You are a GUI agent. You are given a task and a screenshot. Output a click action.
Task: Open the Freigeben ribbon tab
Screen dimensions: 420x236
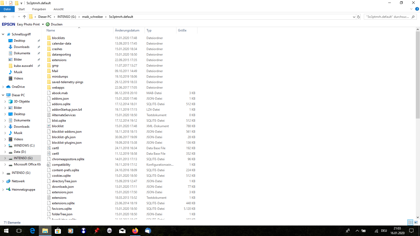39,9
